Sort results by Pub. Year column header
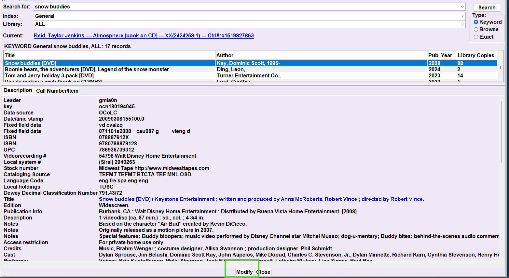Screen dimensions: 509x278 [x=442, y=55]
